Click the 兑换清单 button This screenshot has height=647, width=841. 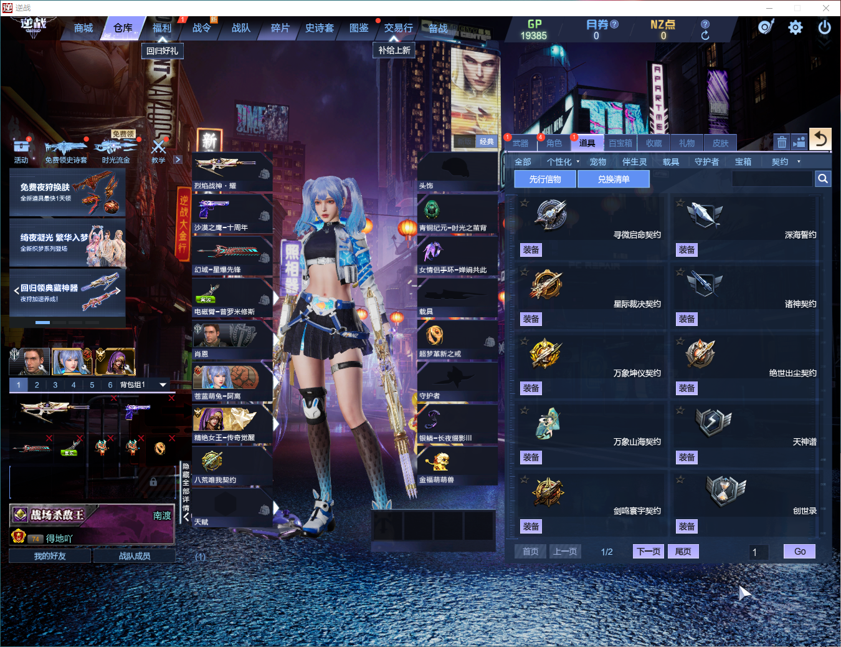coord(614,179)
